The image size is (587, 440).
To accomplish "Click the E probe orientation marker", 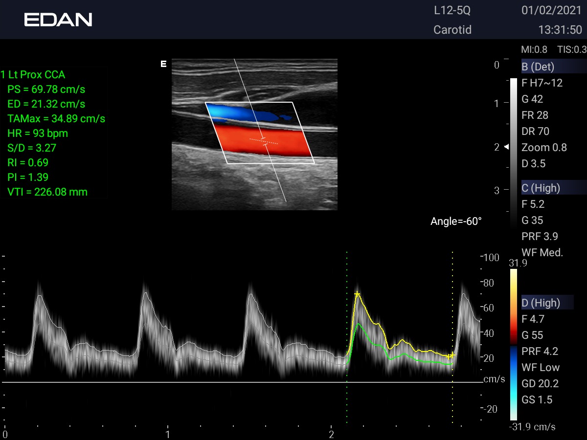I will coord(163,64).
